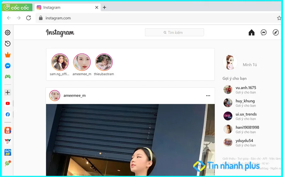The width and height of the screenshot is (283, 177).
Task: View ameemee_m story
Action: pos(82,62)
